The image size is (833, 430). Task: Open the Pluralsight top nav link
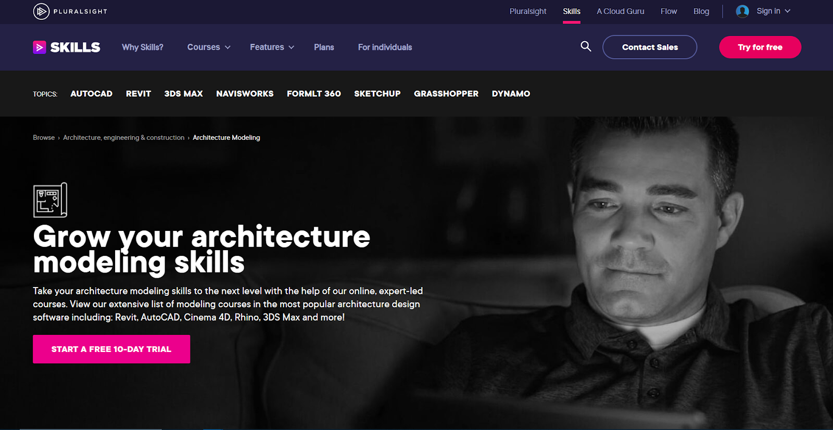click(528, 11)
